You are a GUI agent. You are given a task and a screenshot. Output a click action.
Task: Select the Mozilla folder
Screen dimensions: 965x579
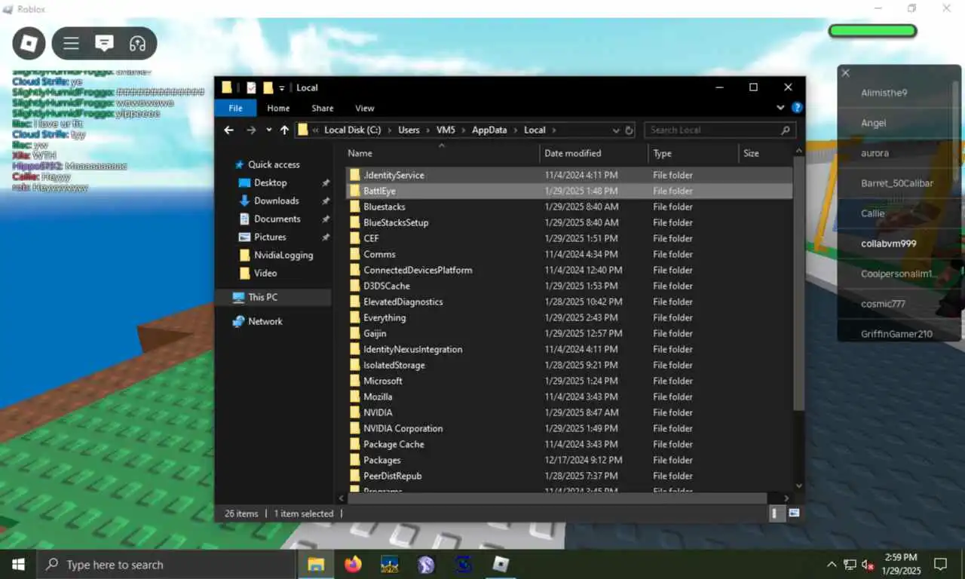tap(569, 397)
